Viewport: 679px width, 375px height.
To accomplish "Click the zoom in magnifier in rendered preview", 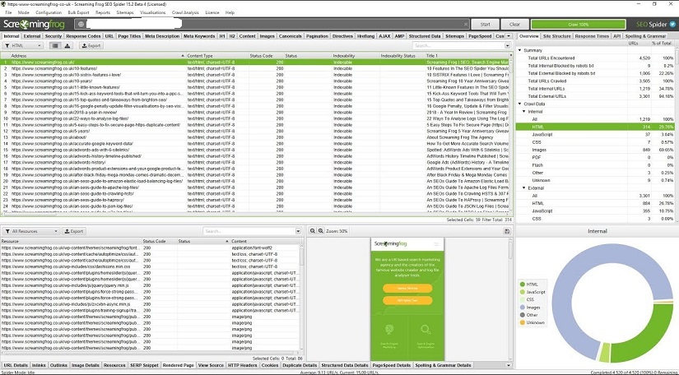I will tap(321, 231).
